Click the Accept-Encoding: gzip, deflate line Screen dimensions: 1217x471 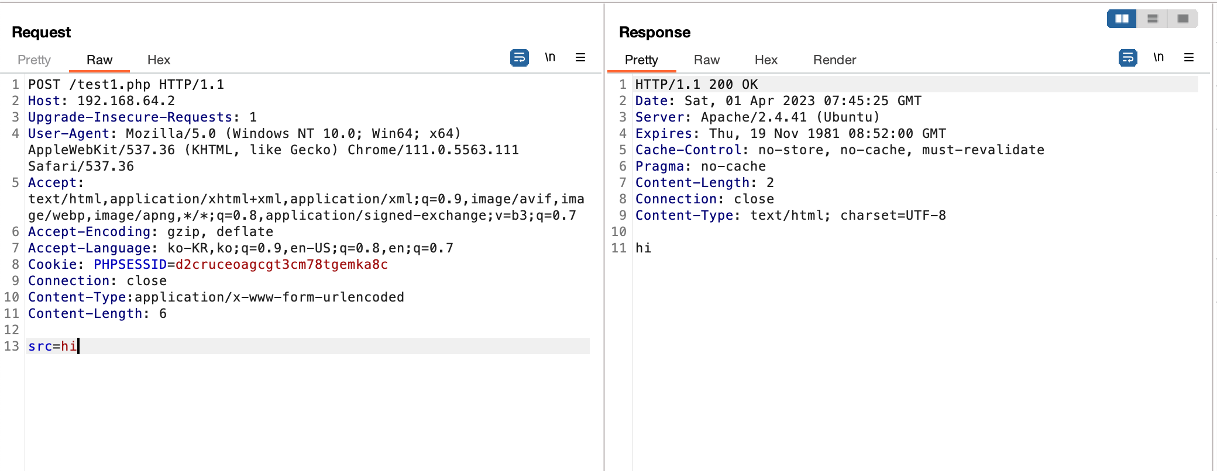coord(150,231)
